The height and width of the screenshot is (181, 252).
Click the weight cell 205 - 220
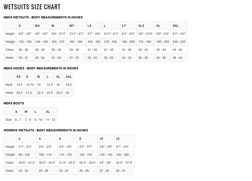click(179, 42)
